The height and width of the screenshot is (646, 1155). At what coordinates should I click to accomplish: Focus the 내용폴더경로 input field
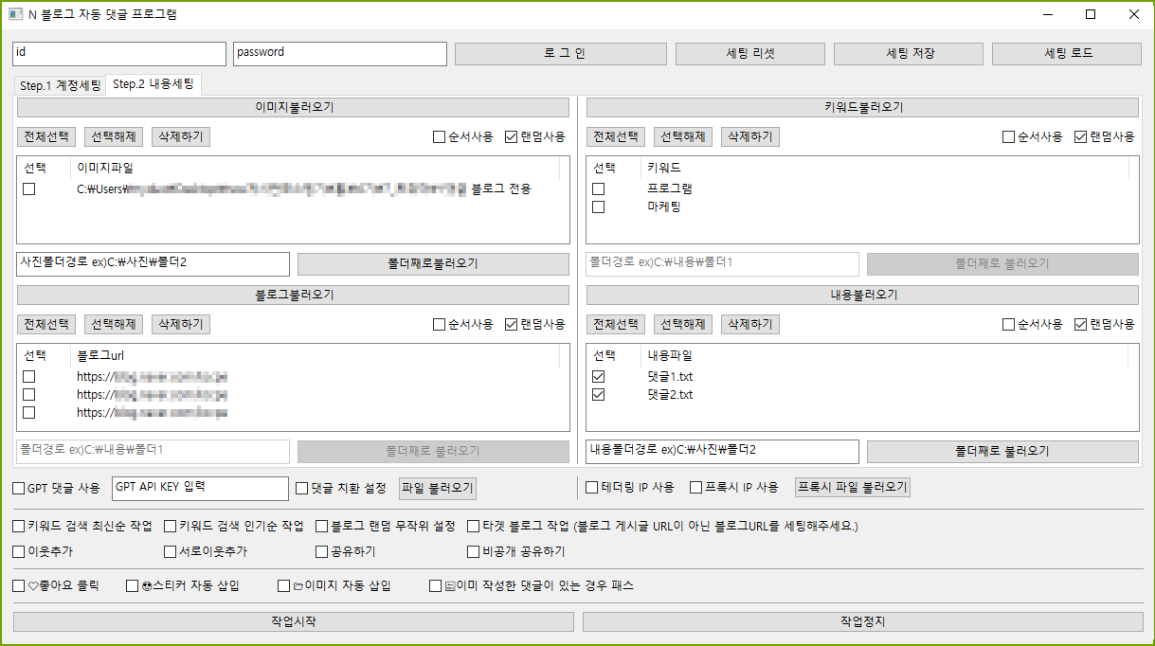point(722,451)
